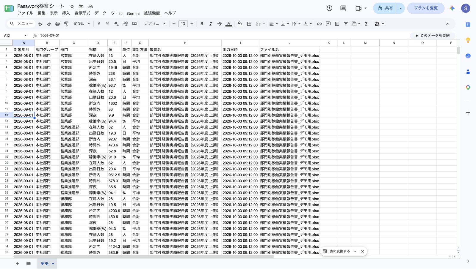The width and height of the screenshot is (476, 269).
Task: Click the font size input field
Action: coord(183,24)
